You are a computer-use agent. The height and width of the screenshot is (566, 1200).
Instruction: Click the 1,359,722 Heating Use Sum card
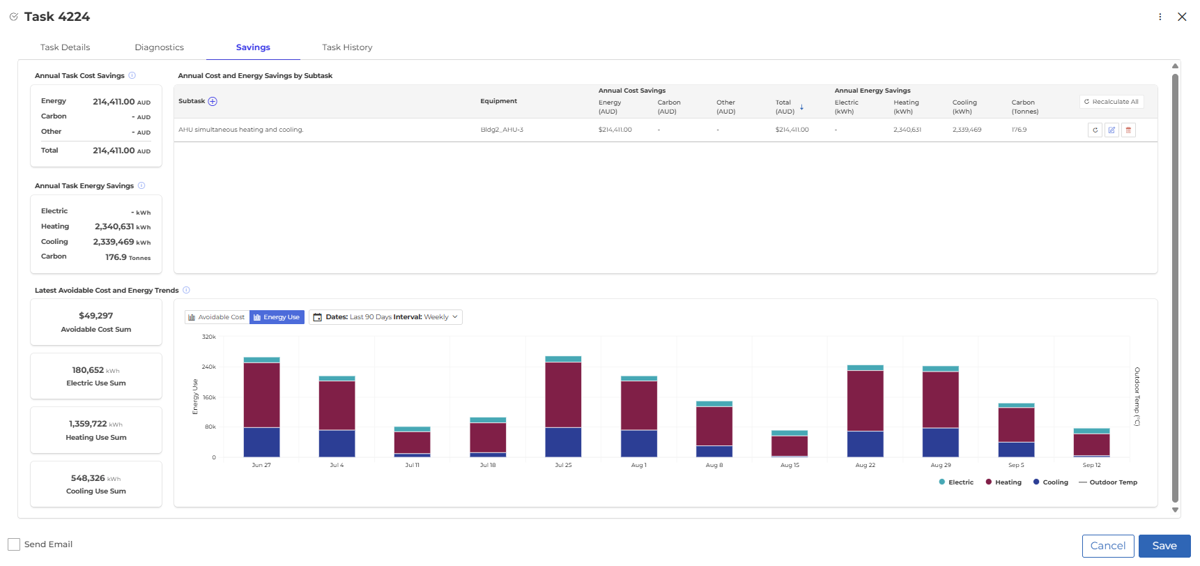point(96,430)
